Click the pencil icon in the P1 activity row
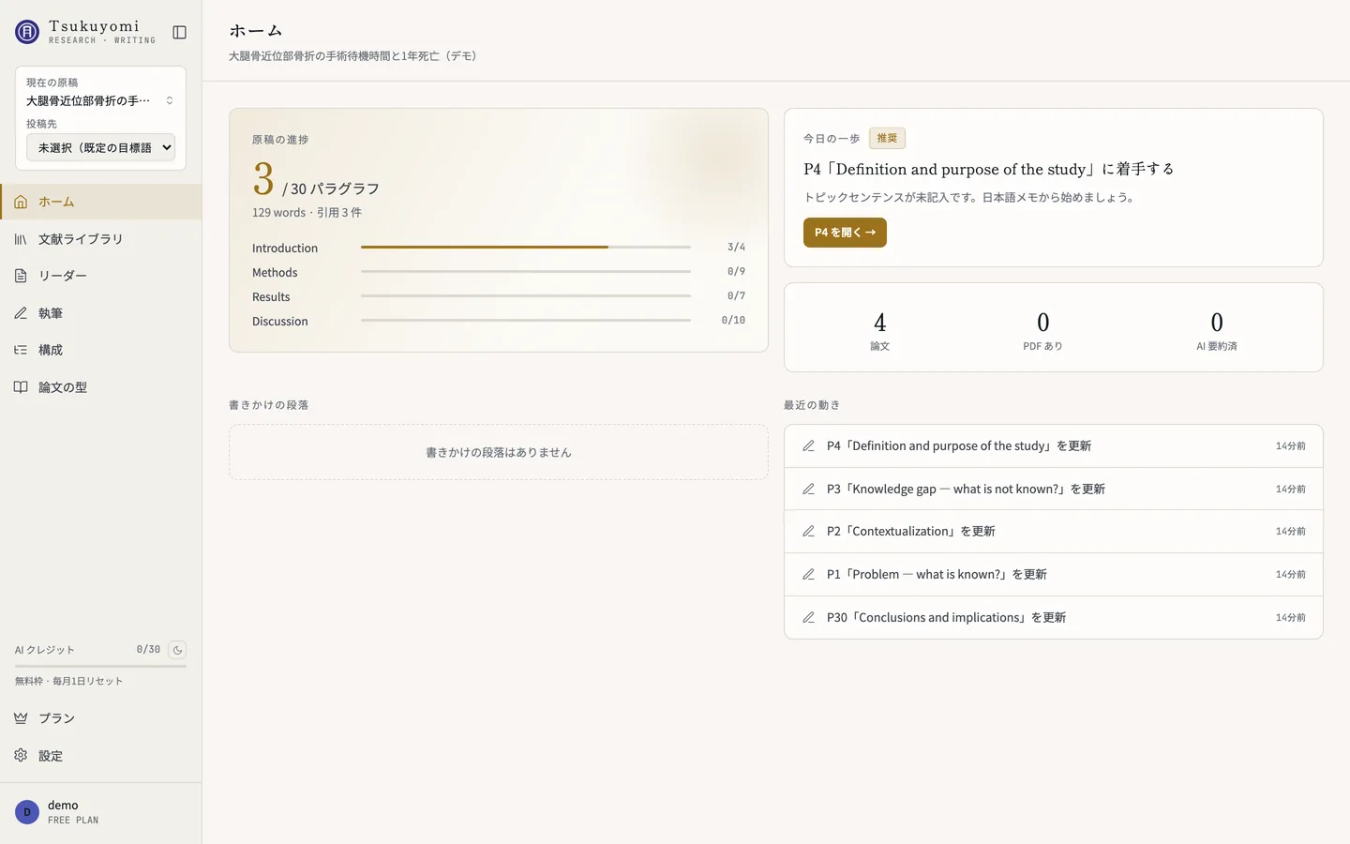The image size is (1350, 844). (x=808, y=574)
